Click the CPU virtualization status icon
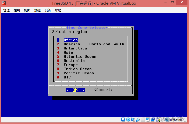This screenshot has width=189, height=124. [157, 119]
